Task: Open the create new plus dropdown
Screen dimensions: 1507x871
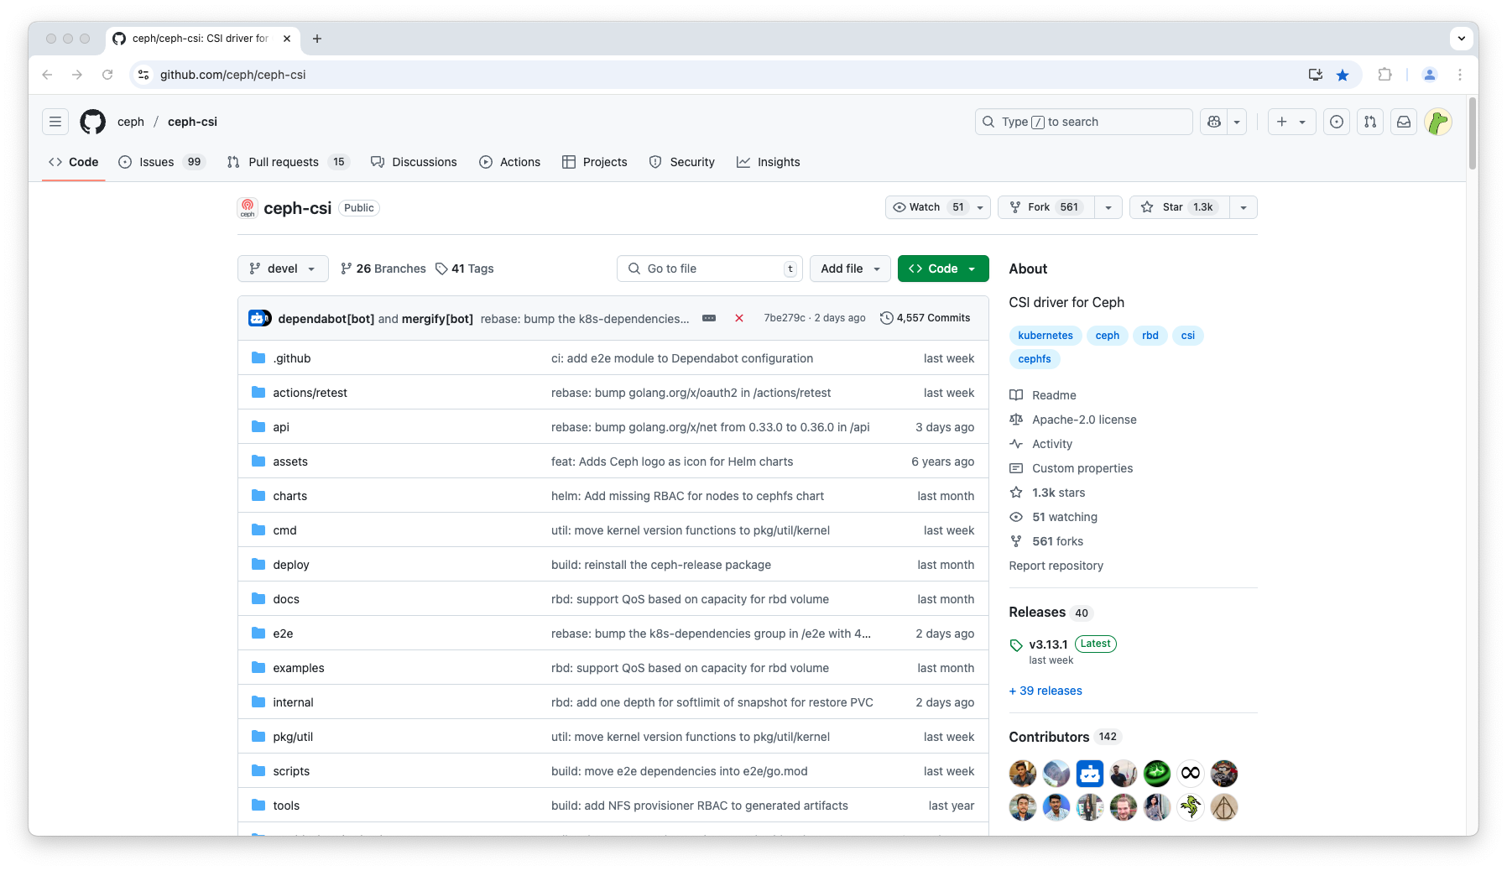Action: (1291, 122)
